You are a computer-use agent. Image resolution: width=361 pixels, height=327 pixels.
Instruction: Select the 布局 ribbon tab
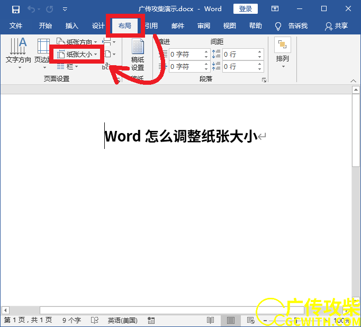click(125, 25)
